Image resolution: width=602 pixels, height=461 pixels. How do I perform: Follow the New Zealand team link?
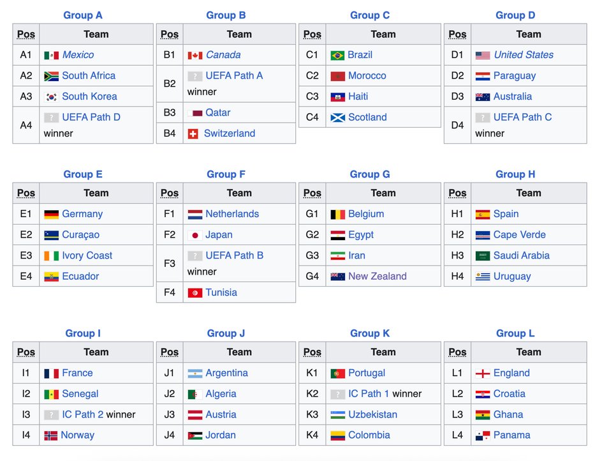377,276
